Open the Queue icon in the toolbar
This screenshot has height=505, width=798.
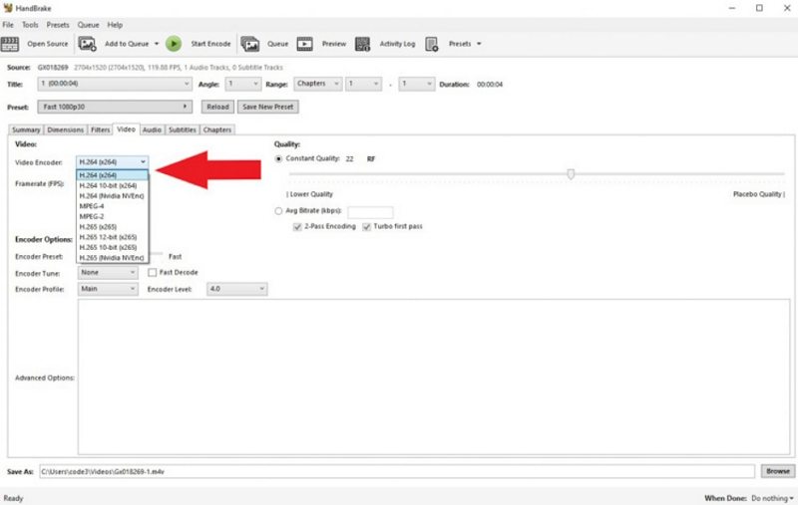[x=250, y=44]
